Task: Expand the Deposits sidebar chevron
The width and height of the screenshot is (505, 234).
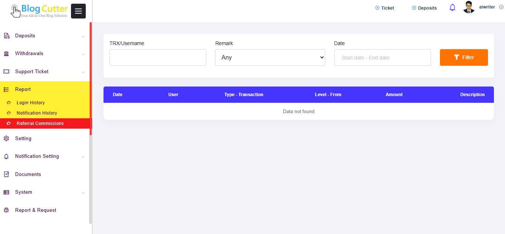Action: 83,36
